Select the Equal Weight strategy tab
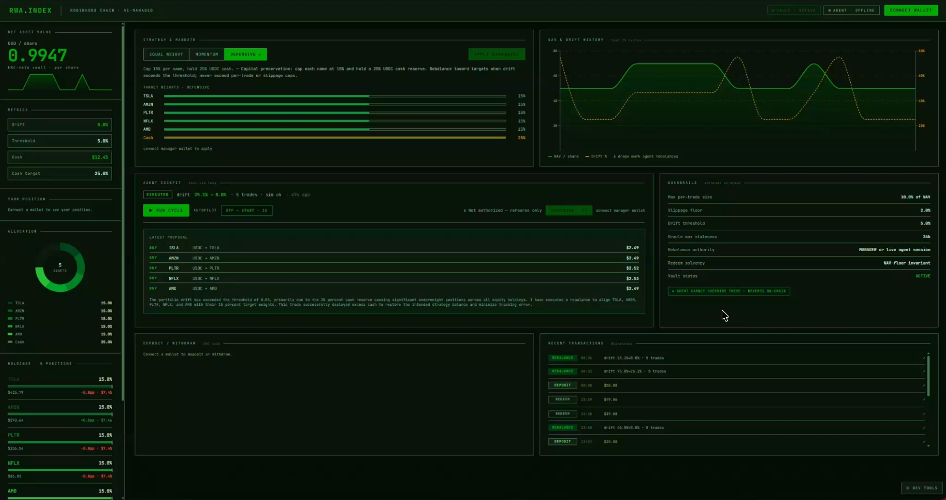 point(166,54)
